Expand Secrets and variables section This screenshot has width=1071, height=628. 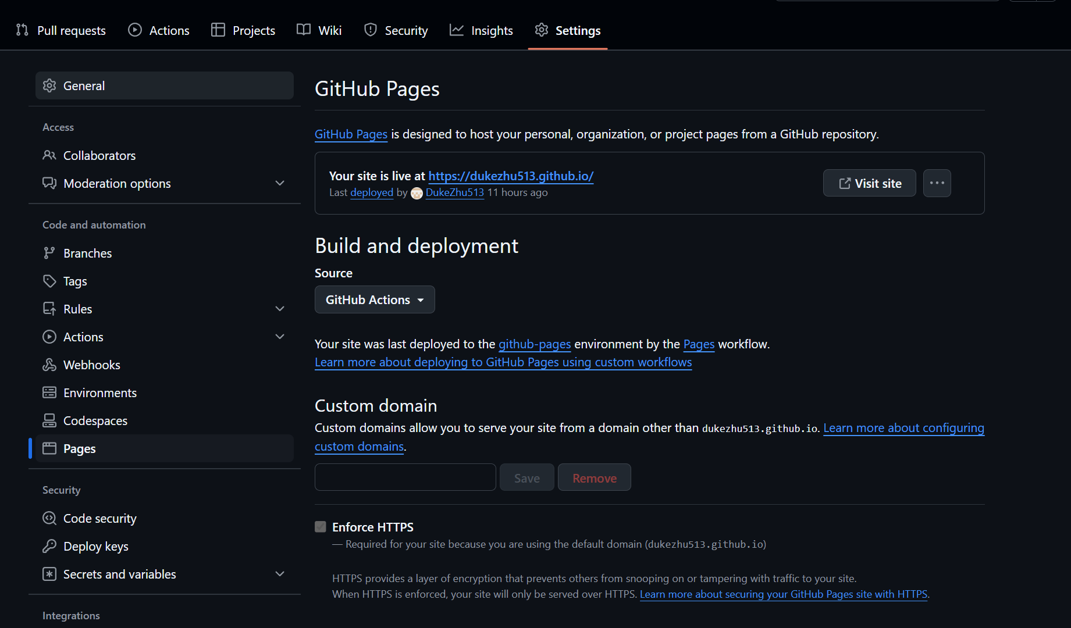point(280,574)
